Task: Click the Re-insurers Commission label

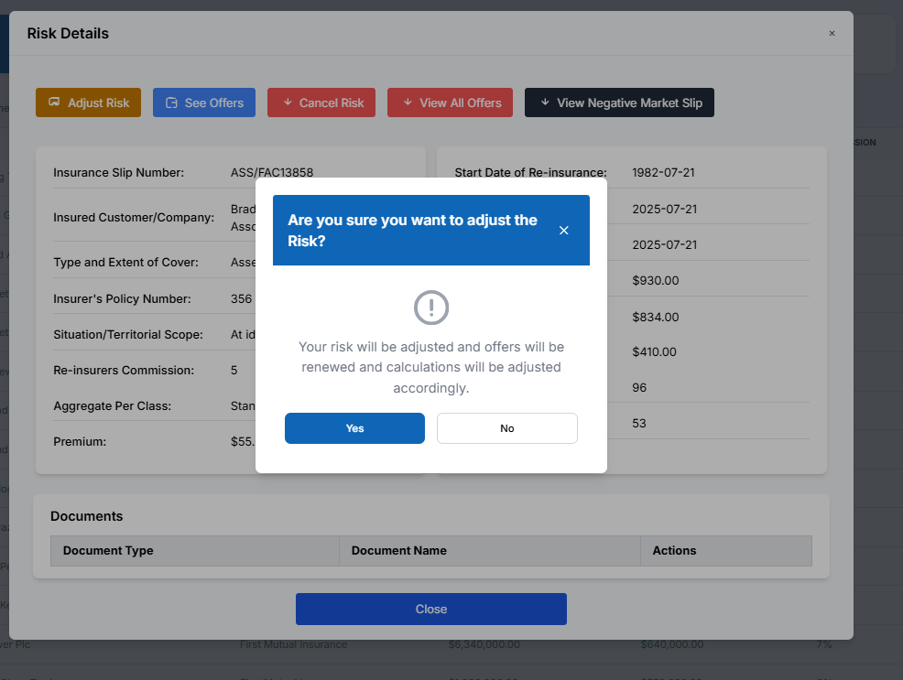Action: (124, 371)
